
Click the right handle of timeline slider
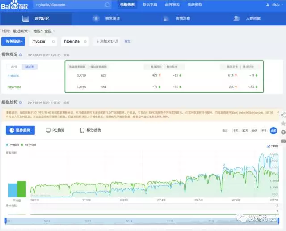[278, 221]
